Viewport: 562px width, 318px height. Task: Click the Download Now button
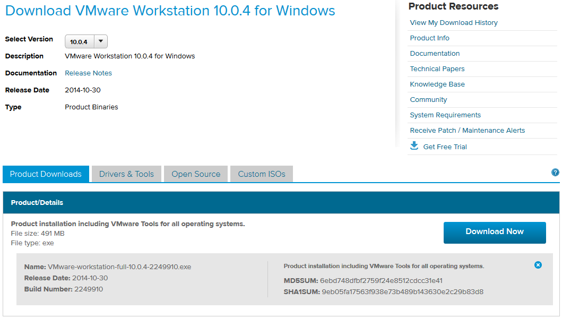tap(495, 233)
